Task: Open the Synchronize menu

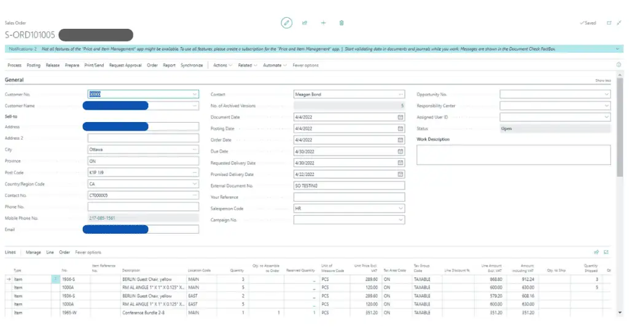Action: 192,65
